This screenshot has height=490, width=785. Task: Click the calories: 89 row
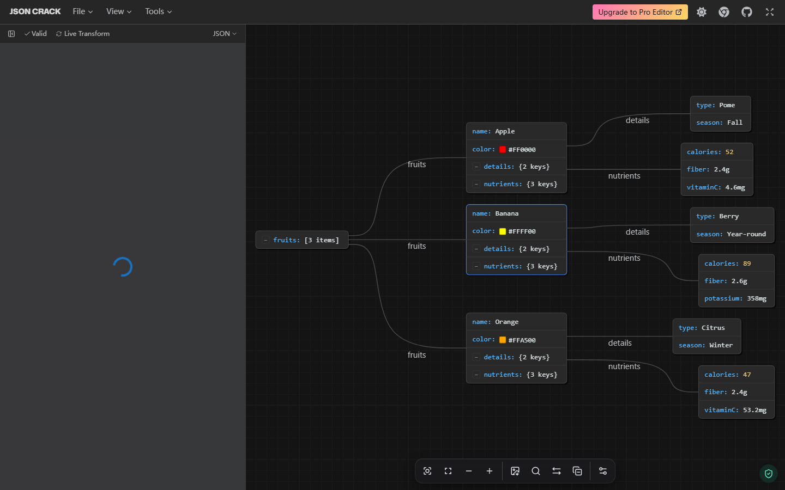tap(736, 264)
